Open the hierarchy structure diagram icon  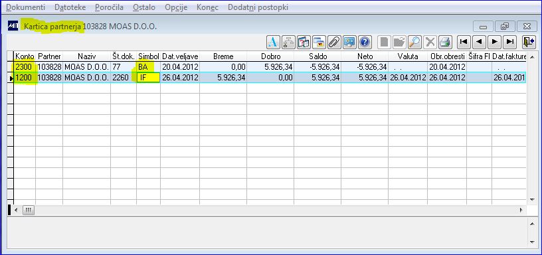click(288, 42)
